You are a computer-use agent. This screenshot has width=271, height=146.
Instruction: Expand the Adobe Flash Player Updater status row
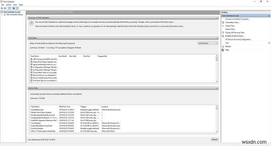pyautogui.click(x=31, y=62)
